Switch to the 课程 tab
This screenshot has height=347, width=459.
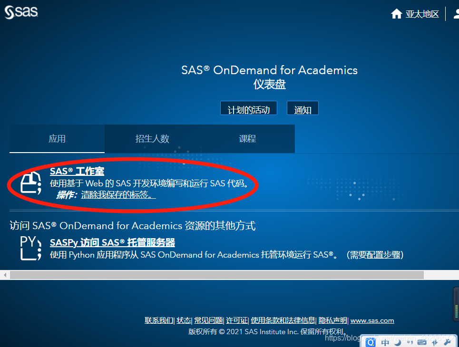(x=247, y=139)
